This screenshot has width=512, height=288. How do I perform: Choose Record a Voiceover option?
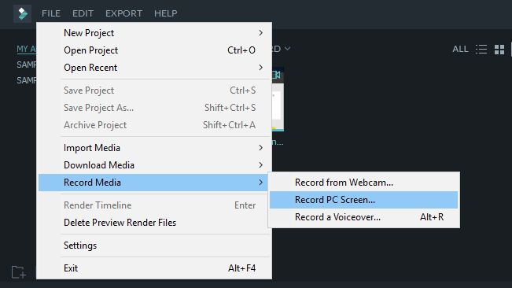pos(364,217)
